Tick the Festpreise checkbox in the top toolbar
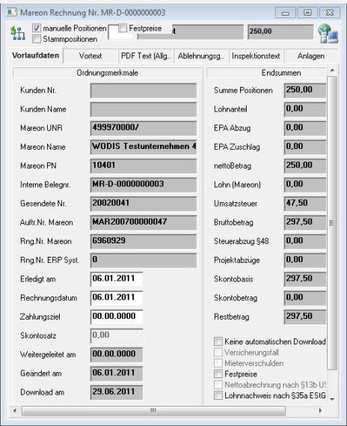Image resolution: width=347 pixels, height=426 pixels. click(123, 28)
